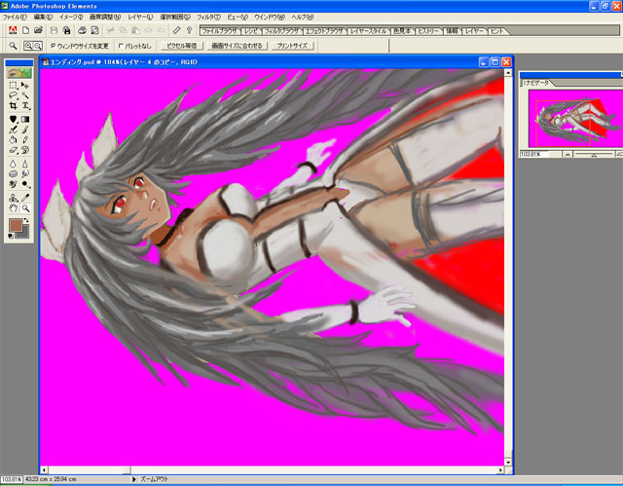Click the Navigator thumbnail preview

(x=575, y=119)
